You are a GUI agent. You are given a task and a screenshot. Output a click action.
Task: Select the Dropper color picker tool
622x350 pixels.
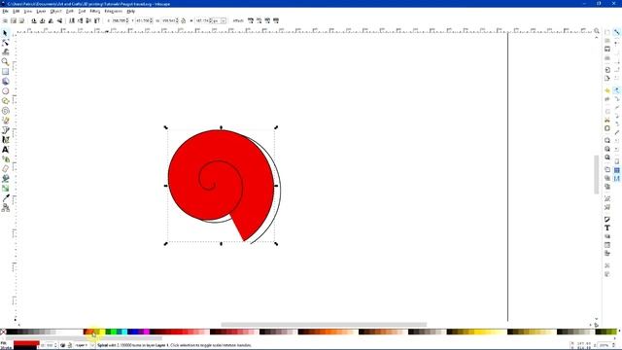(5, 198)
